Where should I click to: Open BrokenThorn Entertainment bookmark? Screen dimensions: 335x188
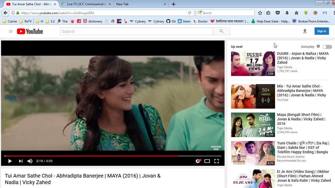point(311,21)
